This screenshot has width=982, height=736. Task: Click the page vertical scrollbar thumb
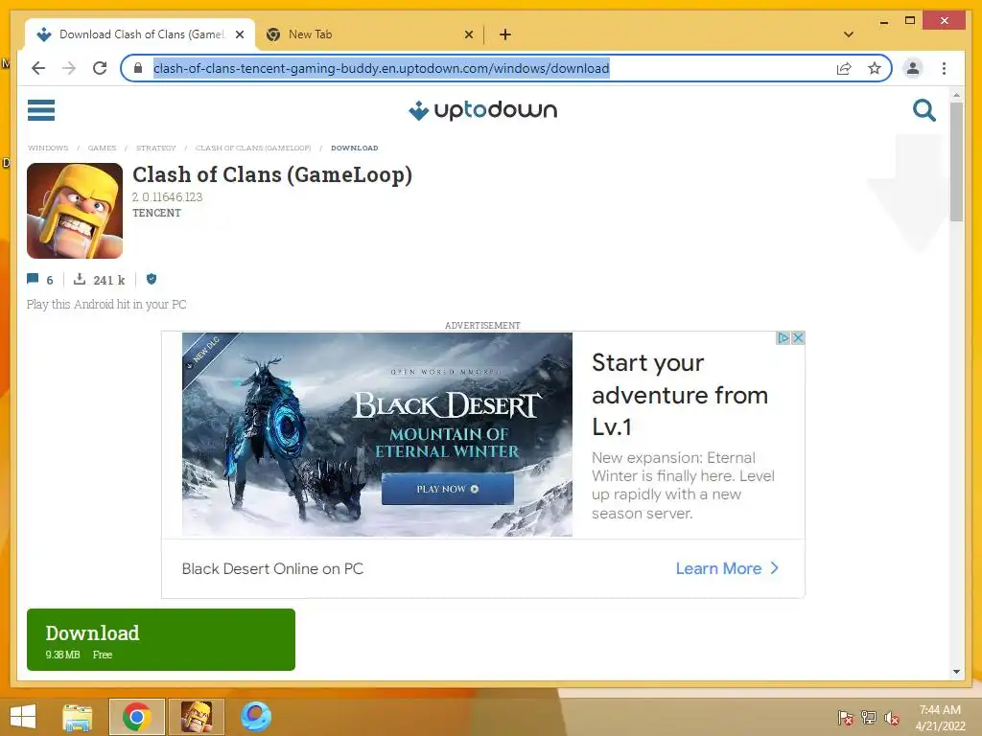click(956, 161)
